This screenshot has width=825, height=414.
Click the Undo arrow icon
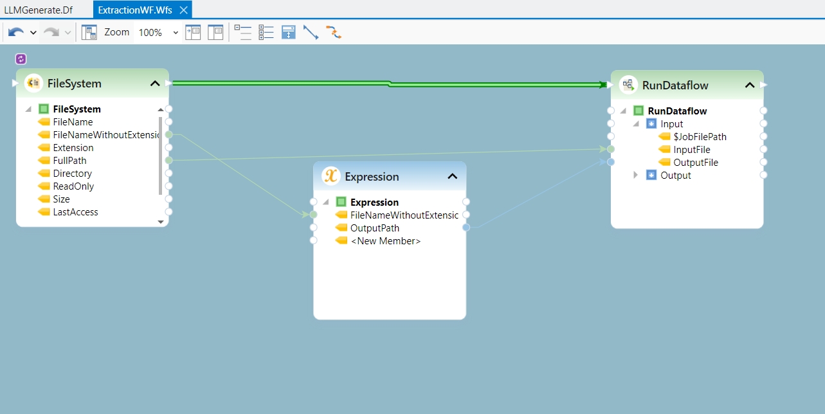point(16,32)
